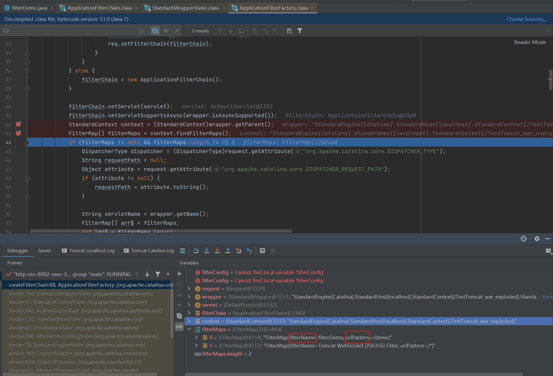The height and width of the screenshot is (376, 553).
Task: Open the Evaluate Expression calculator icon
Action: (x=262, y=251)
